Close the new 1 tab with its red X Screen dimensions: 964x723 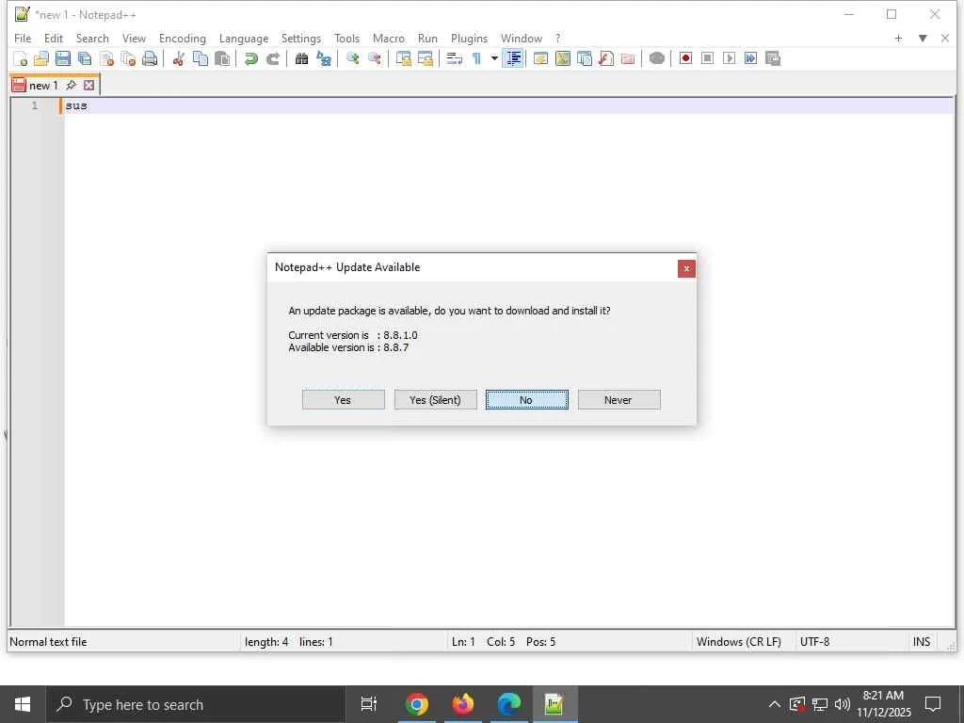click(x=89, y=86)
